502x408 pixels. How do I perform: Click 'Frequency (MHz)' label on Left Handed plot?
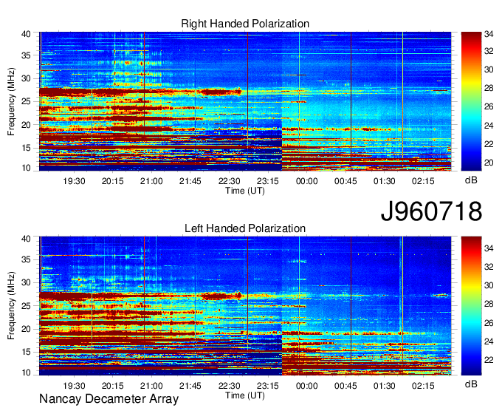click(x=11, y=306)
